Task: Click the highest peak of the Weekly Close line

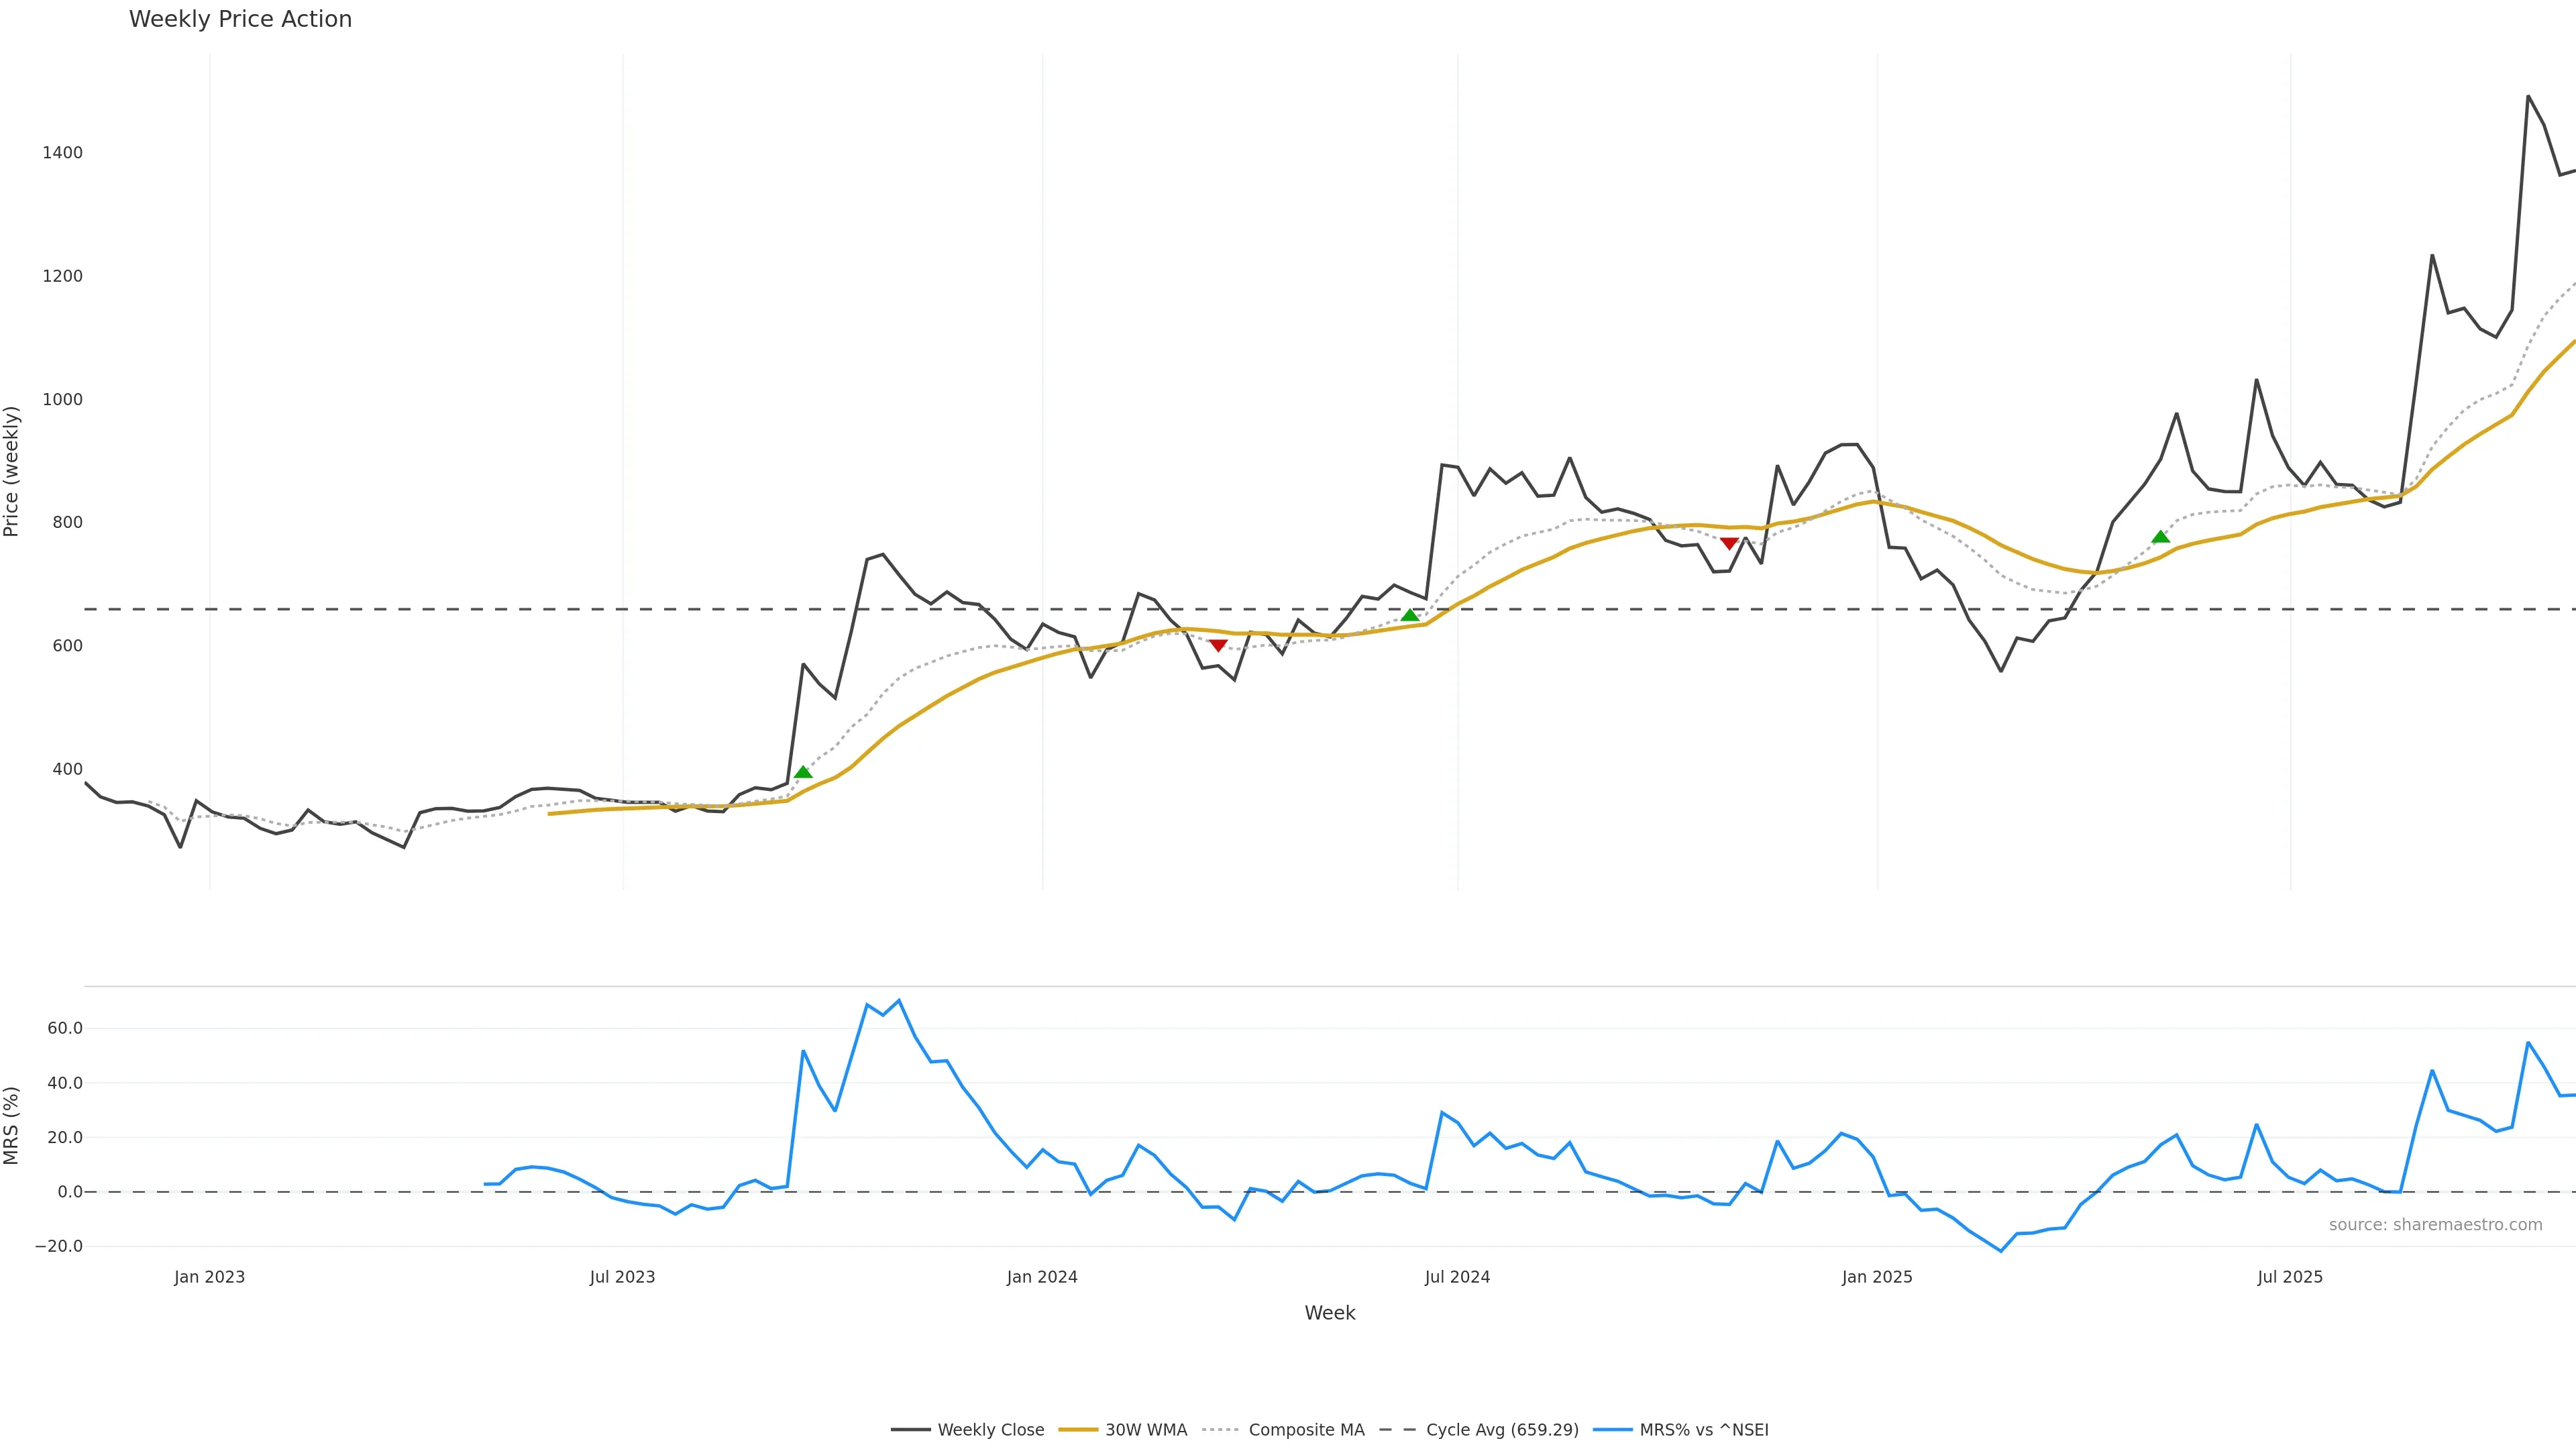Action: click(2528, 97)
